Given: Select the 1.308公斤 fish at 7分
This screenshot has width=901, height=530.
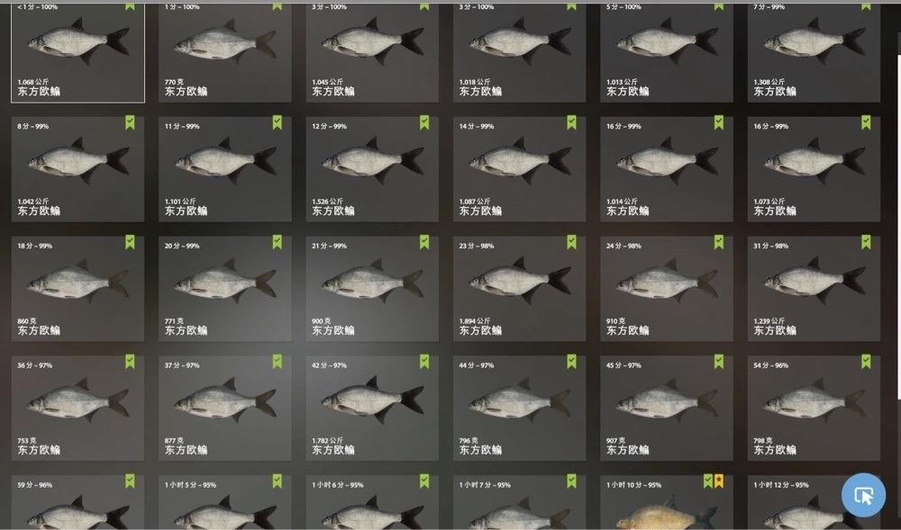Looking at the screenshot, I should 814,53.
